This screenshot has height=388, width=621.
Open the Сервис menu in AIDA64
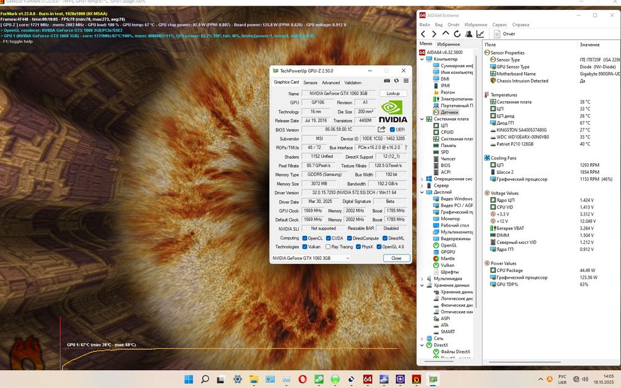click(x=499, y=25)
